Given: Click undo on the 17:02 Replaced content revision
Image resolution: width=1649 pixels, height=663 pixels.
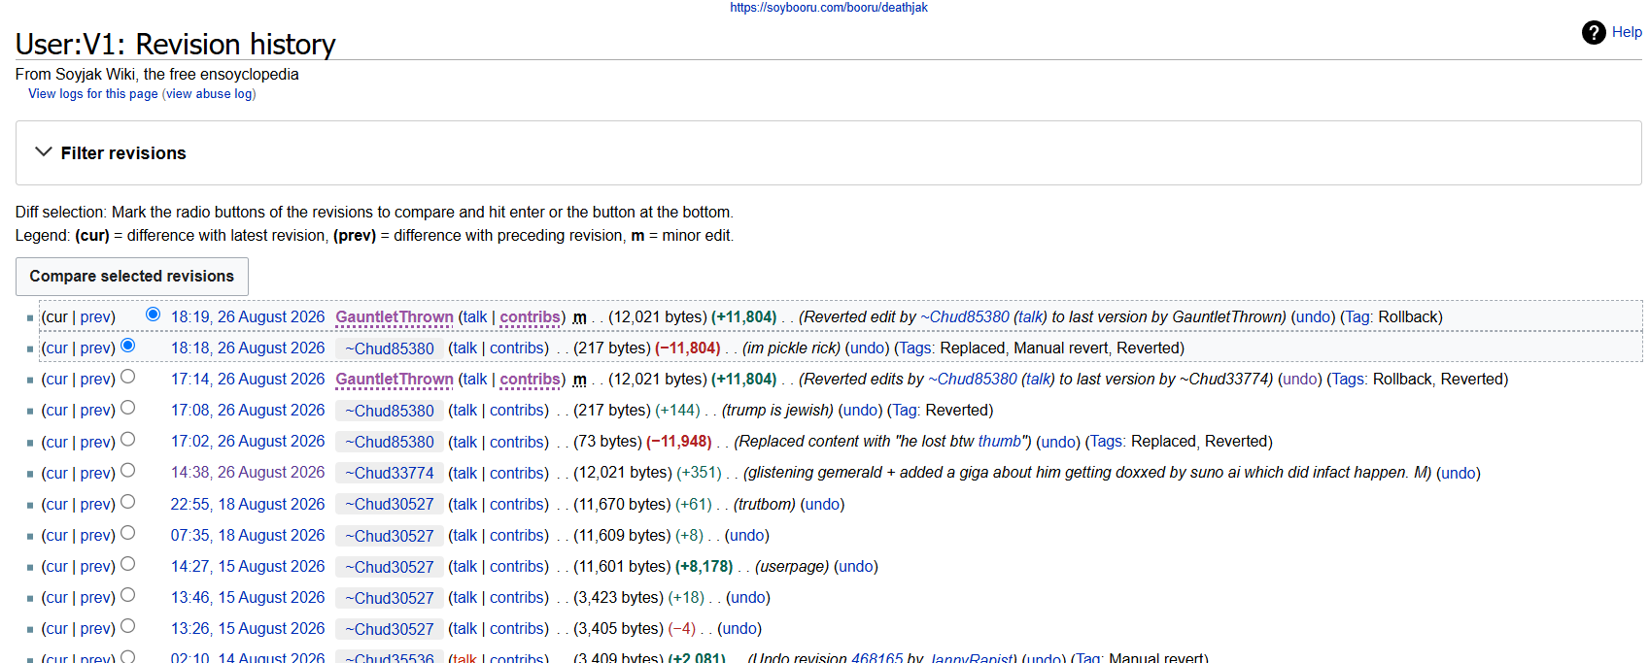Looking at the screenshot, I should (1058, 442).
